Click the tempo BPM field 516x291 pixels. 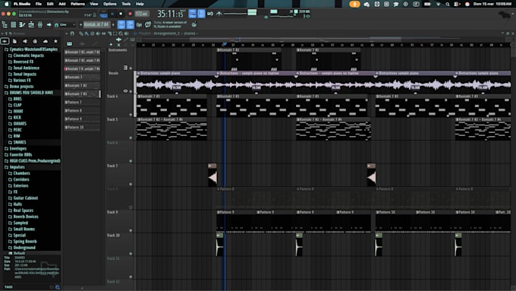pyautogui.click(x=142, y=14)
